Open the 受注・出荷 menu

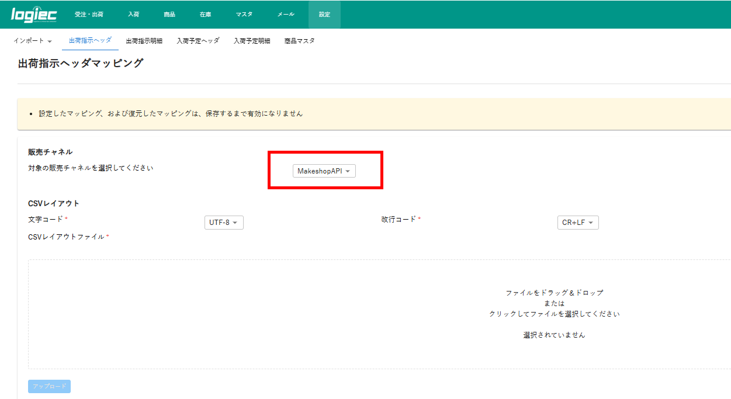coord(89,15)
